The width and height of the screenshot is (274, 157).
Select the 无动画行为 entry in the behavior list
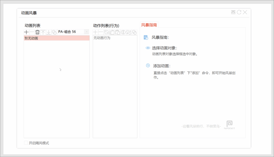coord(102,38)
